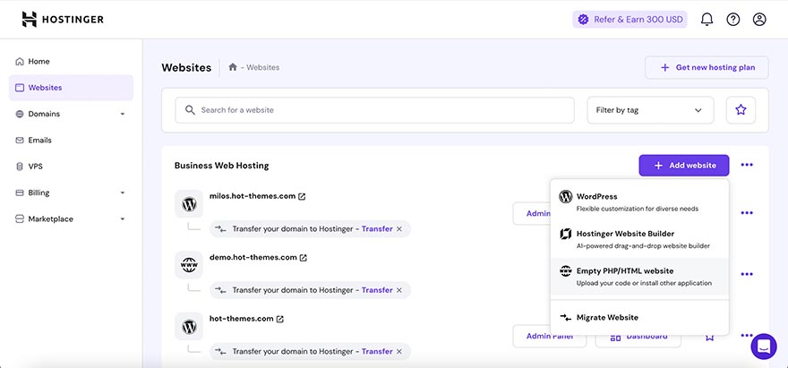Focus the Search for a website field
Screen dimensions: 788x368
(374, 110)
